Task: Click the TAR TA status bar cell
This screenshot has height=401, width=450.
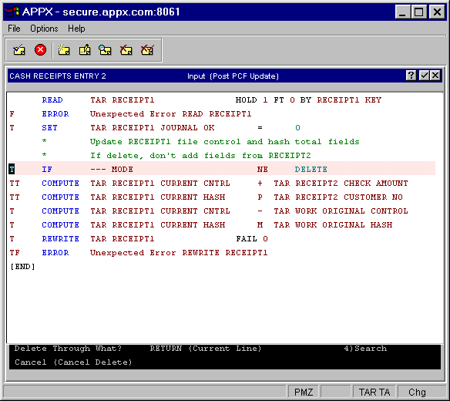Action: (x=374, y=392)
